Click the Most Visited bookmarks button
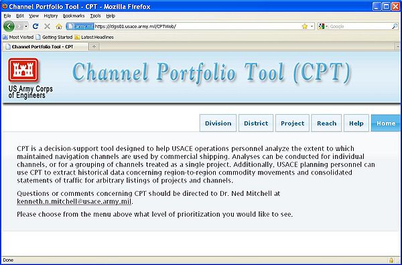 18,37
